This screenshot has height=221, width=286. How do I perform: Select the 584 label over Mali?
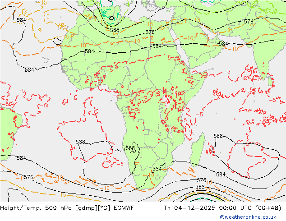point(90,51)
